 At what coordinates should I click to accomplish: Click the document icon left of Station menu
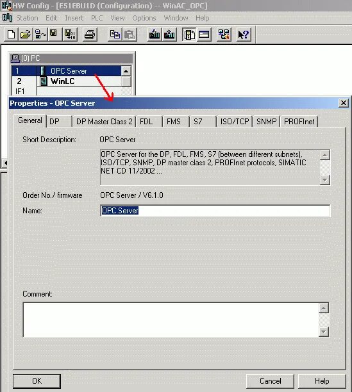(7, 18)
